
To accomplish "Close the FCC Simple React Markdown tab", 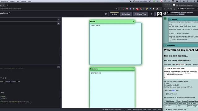I will (195, 5).
